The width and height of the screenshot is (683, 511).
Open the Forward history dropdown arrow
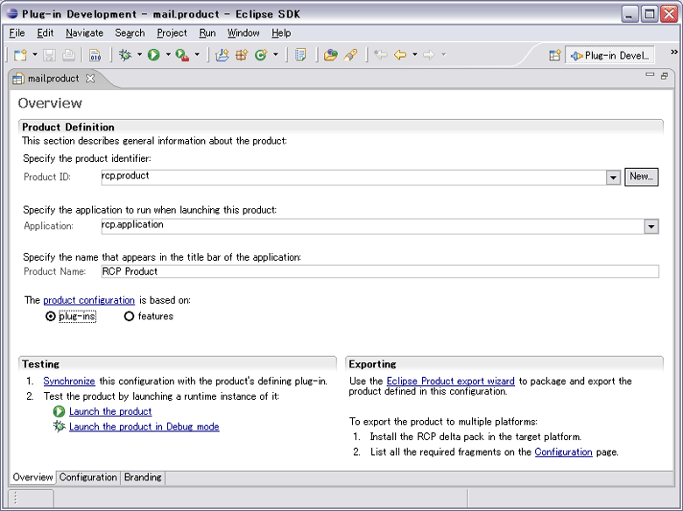[x=443, y=55]
